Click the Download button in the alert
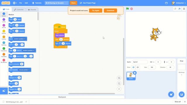Image resolution: width=187 pixels, height=105 pixels. click(110, 10)
